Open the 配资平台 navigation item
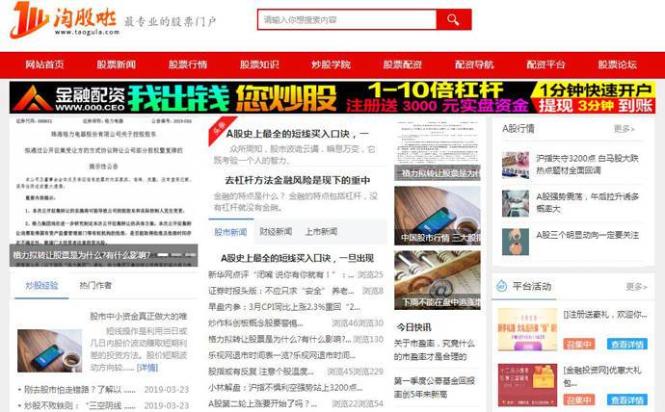This screenshot has height=412, width=665. 545,64
